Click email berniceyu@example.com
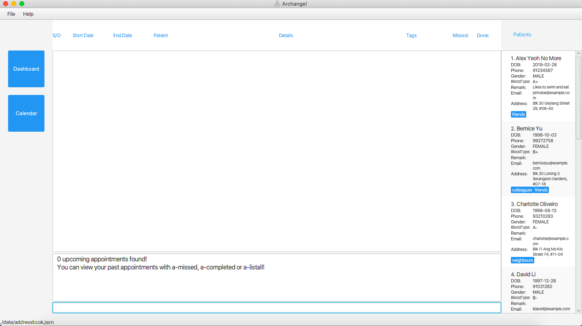582x326 pixels. (551, 166)
